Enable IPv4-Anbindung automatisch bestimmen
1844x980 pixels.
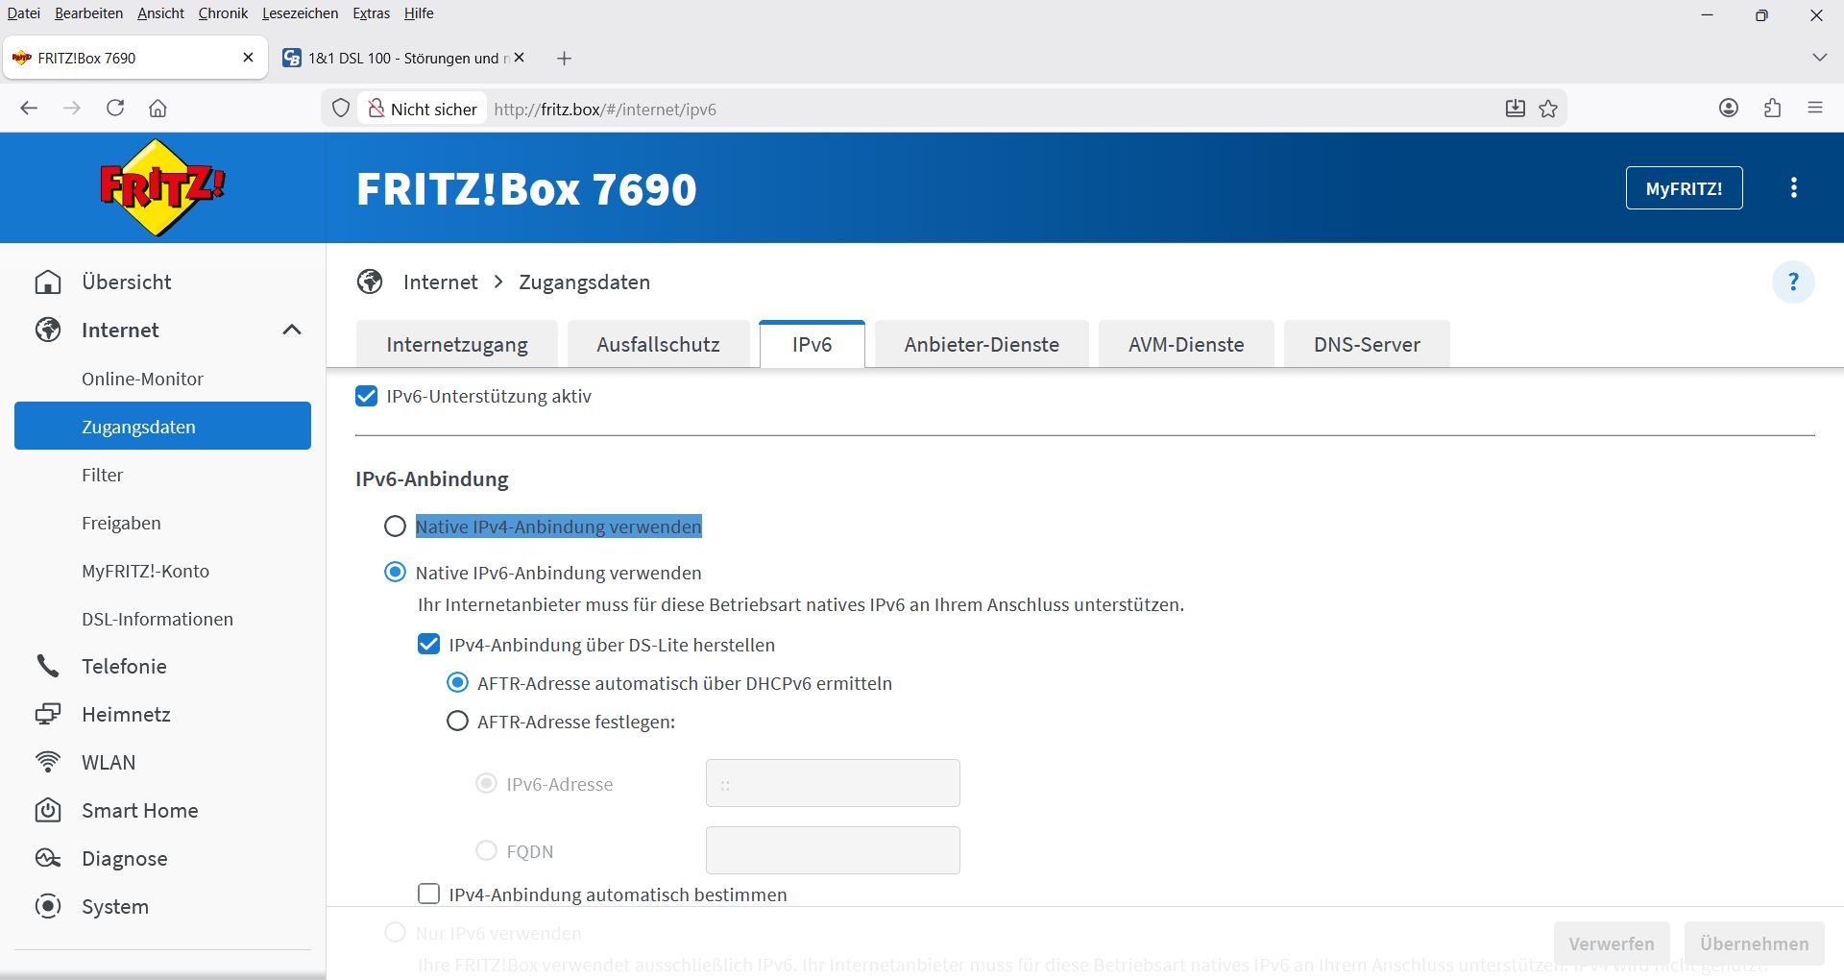click(x=428, y=894)
